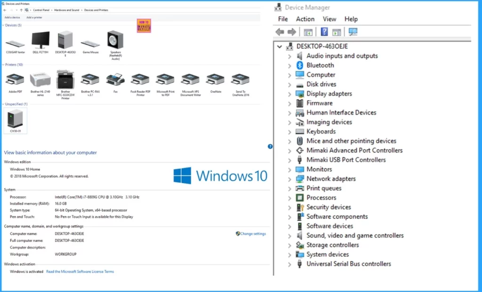Select the DELL P2719H monitor icon

click(x=40, y=40)
